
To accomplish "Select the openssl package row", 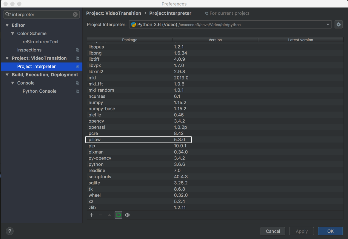I will 215,127.
